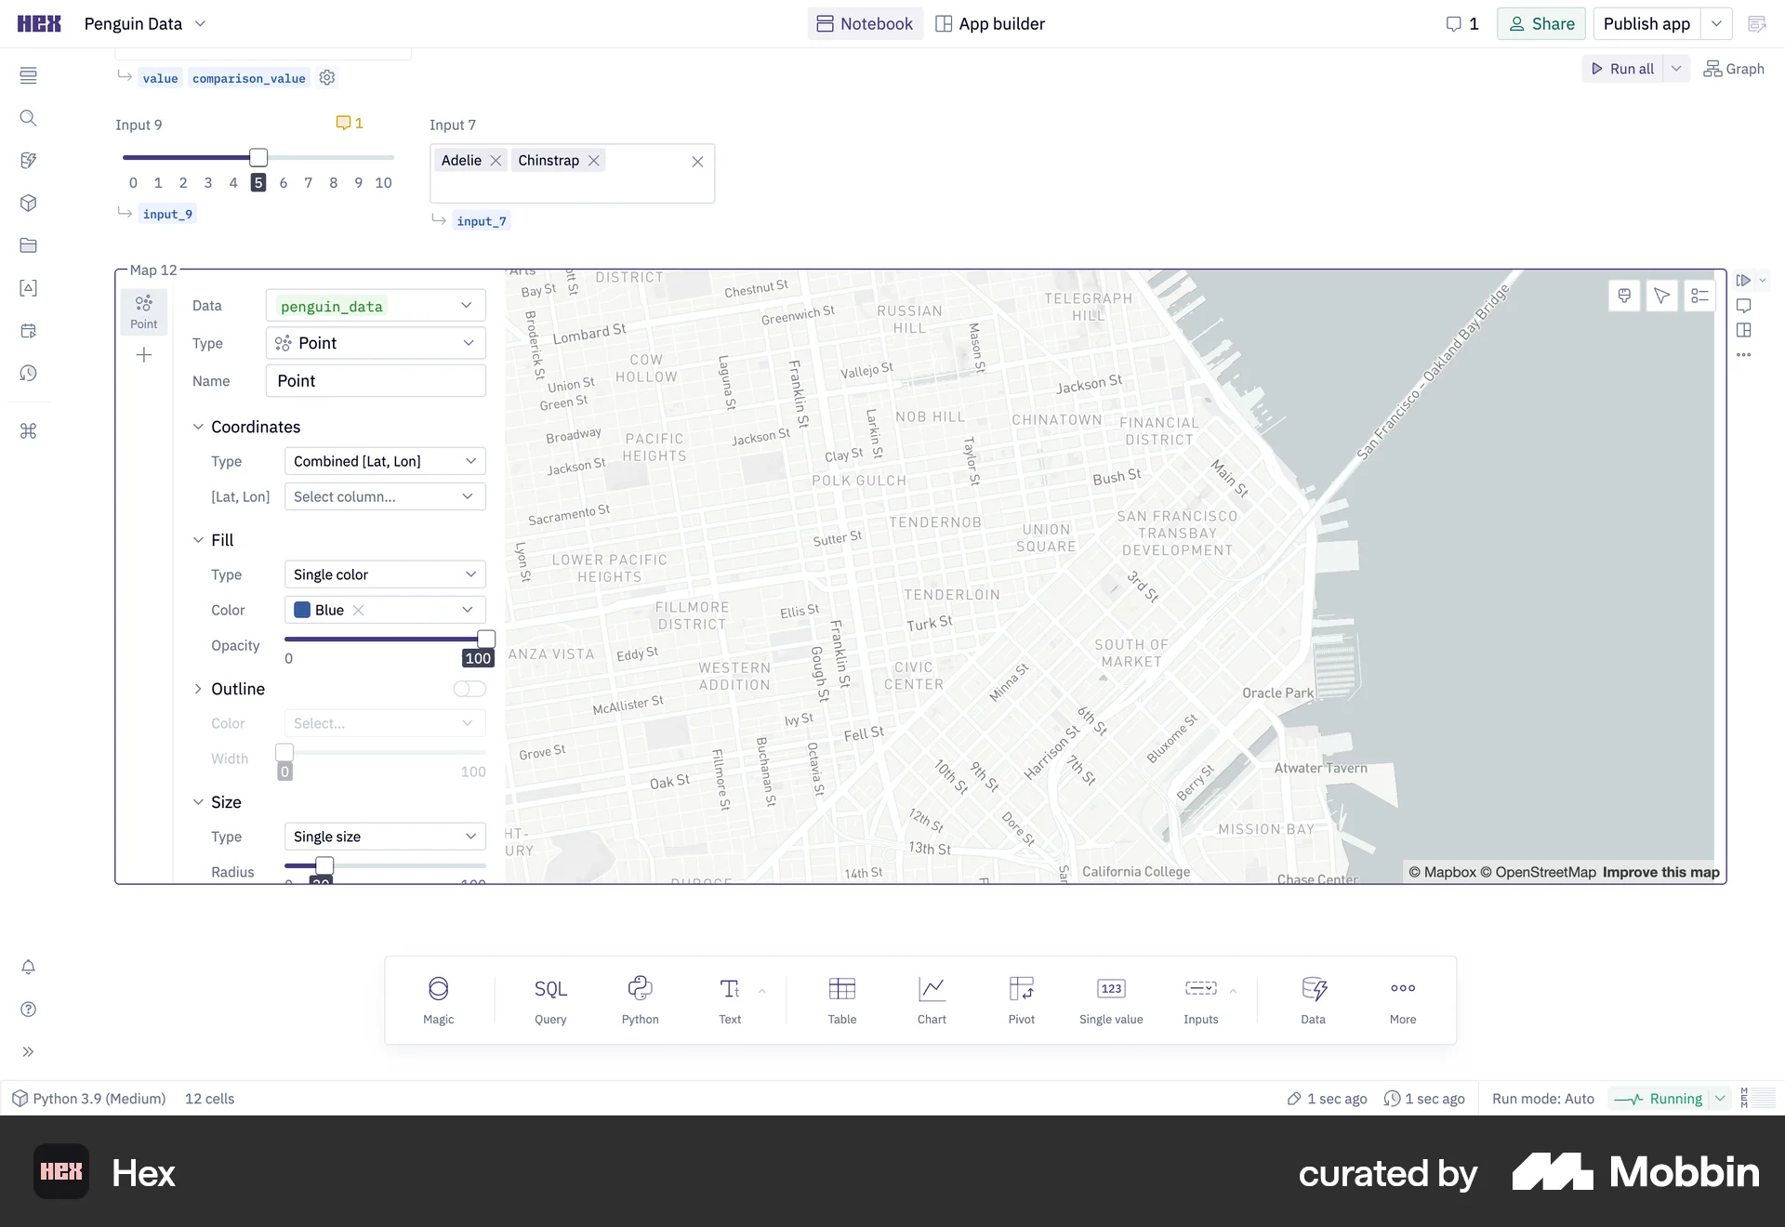The image size is (1785, 1227).
Task: Open the search panel in the left sidebar
Action: point(29,118)
